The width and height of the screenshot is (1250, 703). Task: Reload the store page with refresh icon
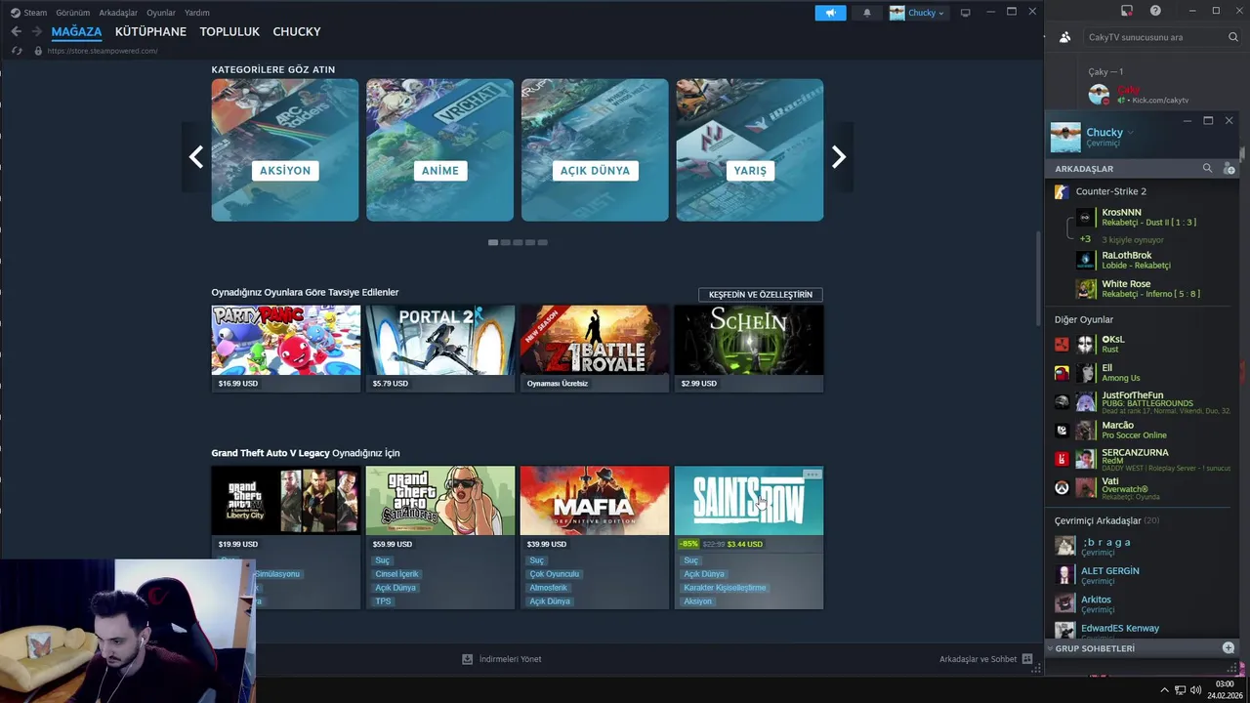click(x=16, y=51)
